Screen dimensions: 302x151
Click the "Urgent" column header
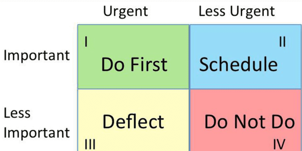[x=125, y=11]
